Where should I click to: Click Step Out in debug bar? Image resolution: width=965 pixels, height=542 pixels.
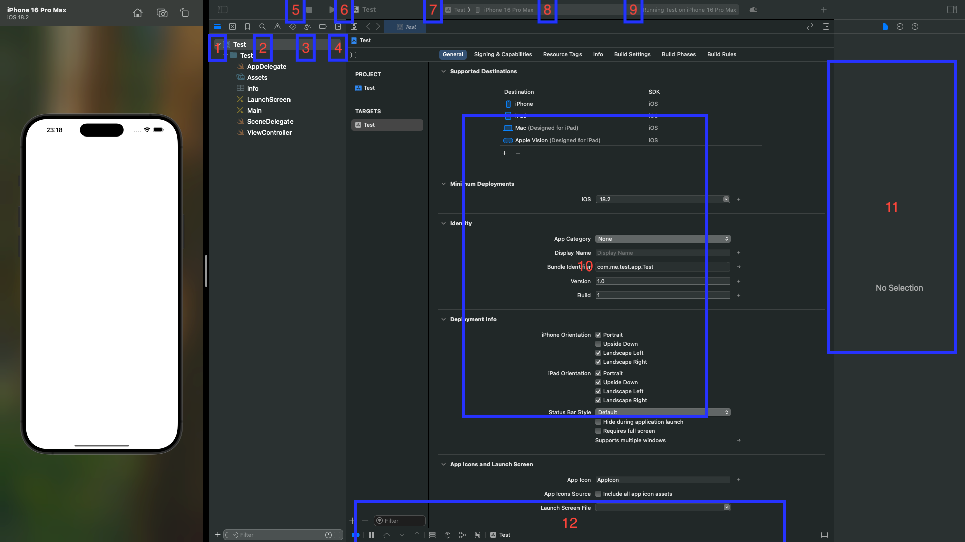coord(417,535)
